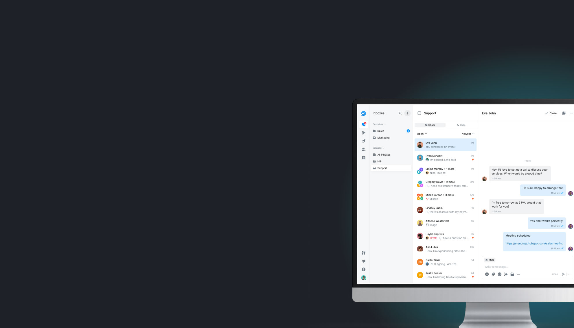
Task: Click the Close conversation button
Action: 551,113
